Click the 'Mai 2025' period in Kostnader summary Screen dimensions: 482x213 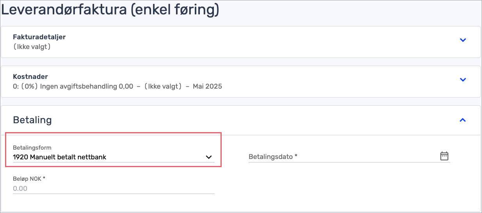[x=207, y=86]
